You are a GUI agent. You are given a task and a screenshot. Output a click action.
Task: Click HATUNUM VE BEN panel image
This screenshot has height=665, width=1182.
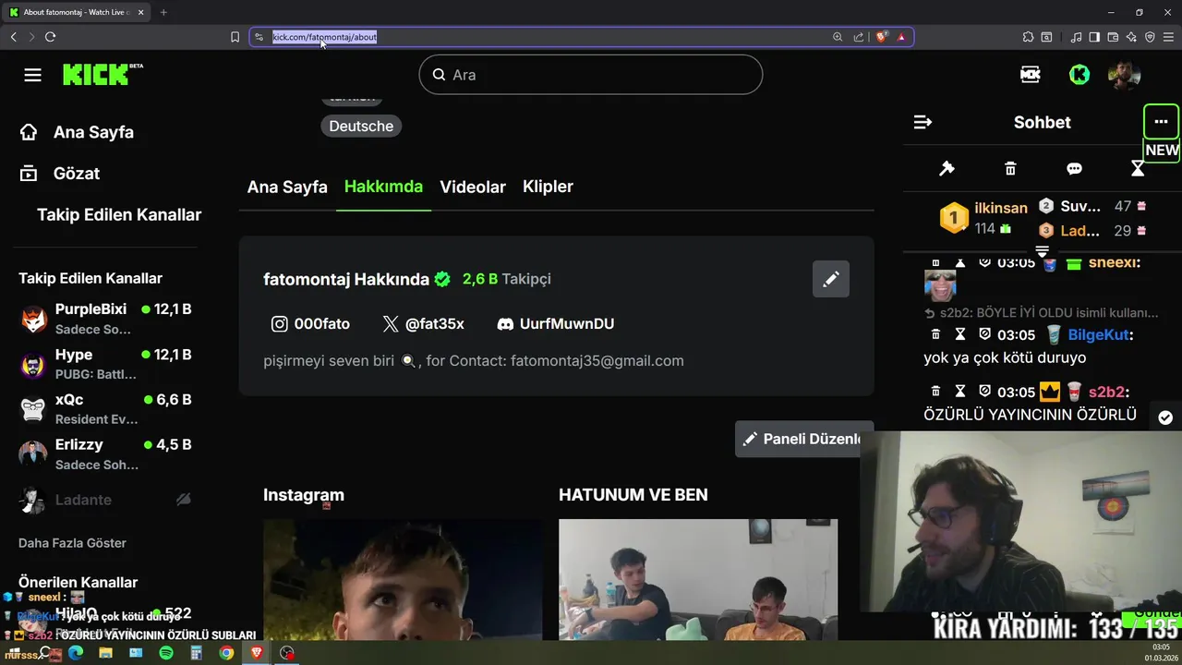[698, 579]
